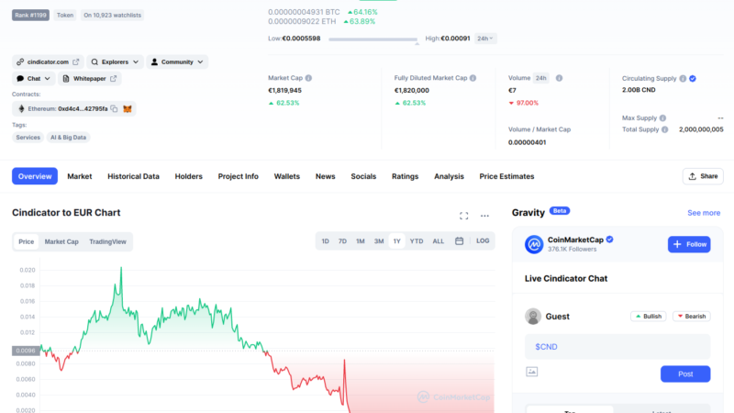Click Market Cap info icon
Viewport: 734px width, 413px height.
point(308,78)
